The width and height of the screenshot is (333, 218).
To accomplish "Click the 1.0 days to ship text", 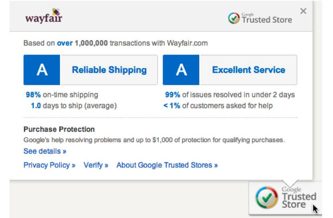I will tap(74, 106).
